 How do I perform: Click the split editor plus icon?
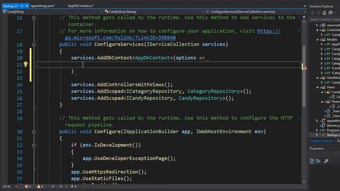click(x=304, y=17)
